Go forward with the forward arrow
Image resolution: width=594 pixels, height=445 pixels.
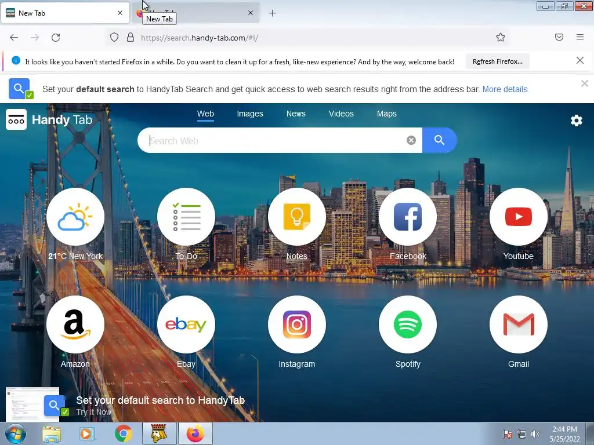click(x=35, y=38)
